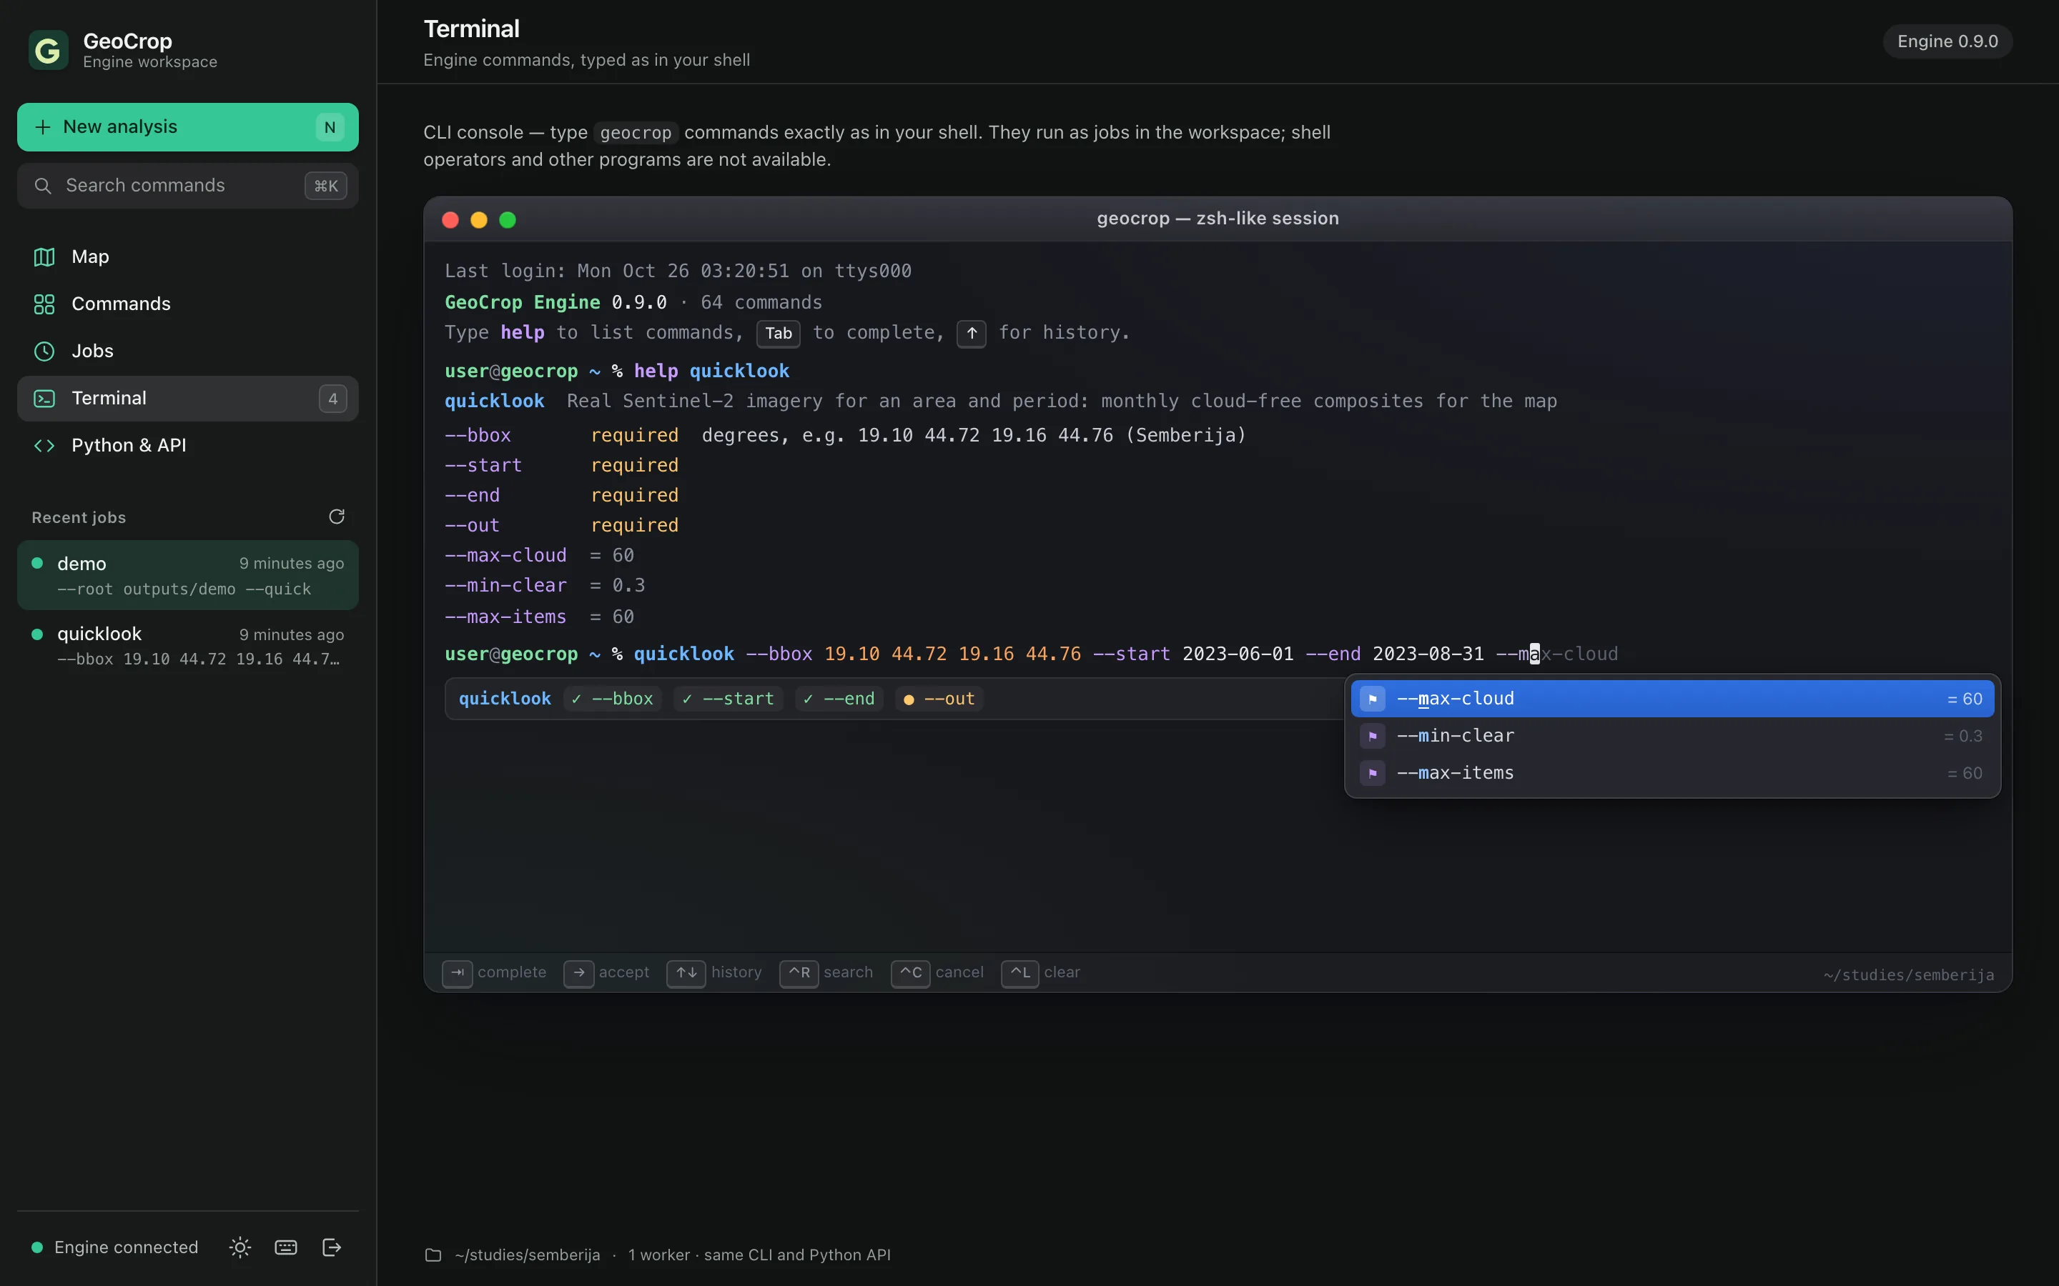The width and height of the screenshot is (2059, 1286).
Task: Click the Engine 0.9.0 version badge
Action: tap(1947, 41)
